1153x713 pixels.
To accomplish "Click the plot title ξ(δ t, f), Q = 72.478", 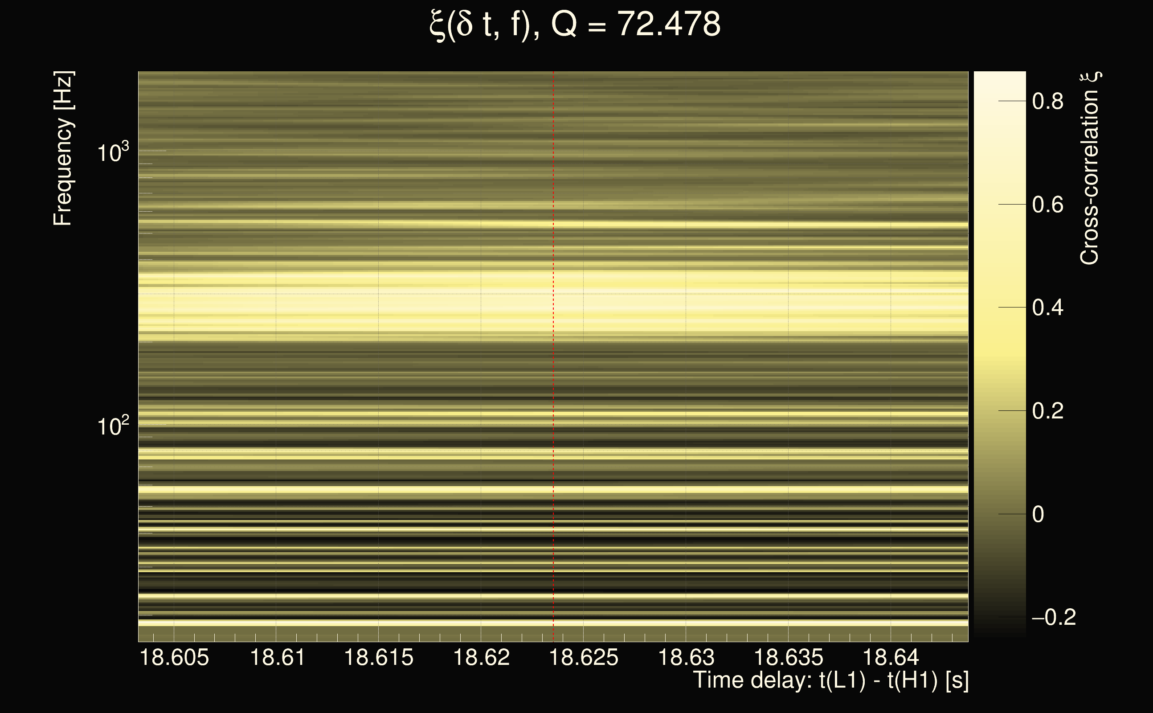I will [575, 25].
